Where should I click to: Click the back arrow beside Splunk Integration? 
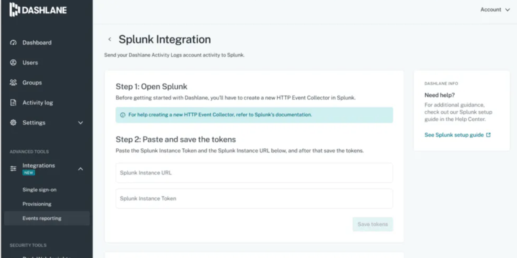pyautogui.click(x=110, y=39)
